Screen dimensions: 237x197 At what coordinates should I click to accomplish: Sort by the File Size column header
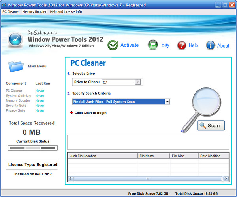coord(184,156)
